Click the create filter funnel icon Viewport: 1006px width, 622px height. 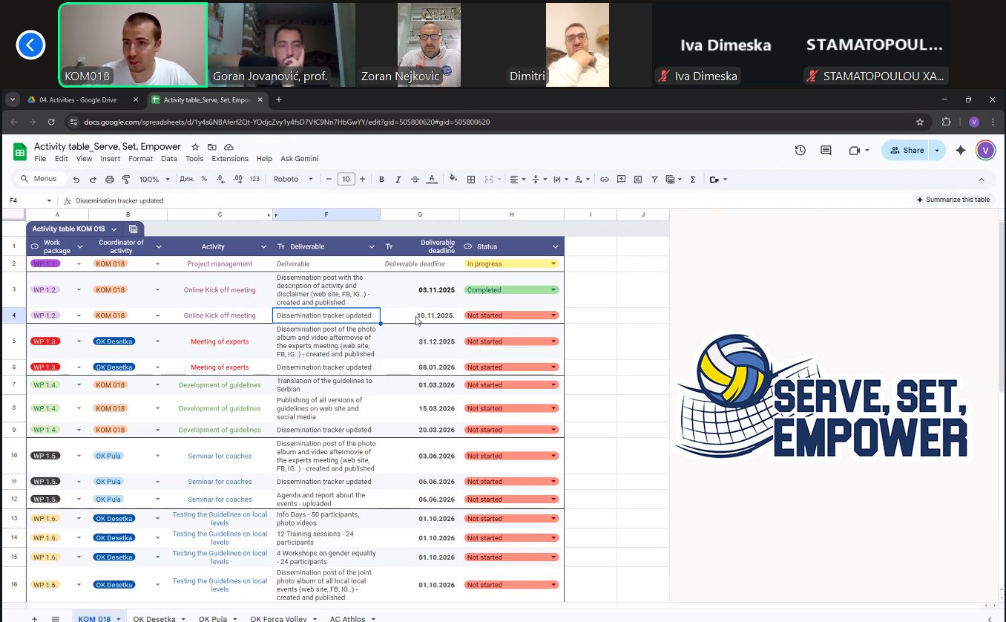point(654,179)
